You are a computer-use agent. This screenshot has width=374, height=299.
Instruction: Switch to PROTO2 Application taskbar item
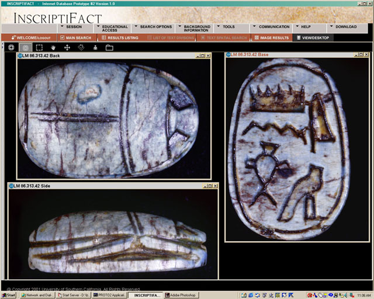click(x=109, y=295)
